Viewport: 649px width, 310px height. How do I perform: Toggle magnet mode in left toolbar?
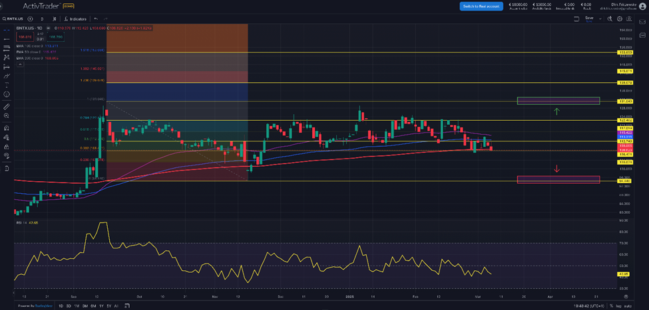click(6, 128)
